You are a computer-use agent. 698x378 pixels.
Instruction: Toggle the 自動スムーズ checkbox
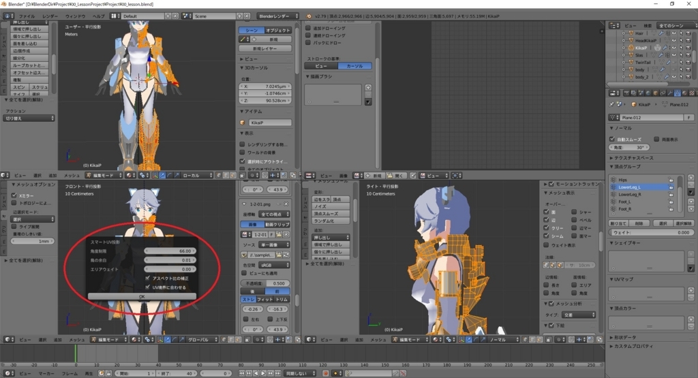point(612,139)
